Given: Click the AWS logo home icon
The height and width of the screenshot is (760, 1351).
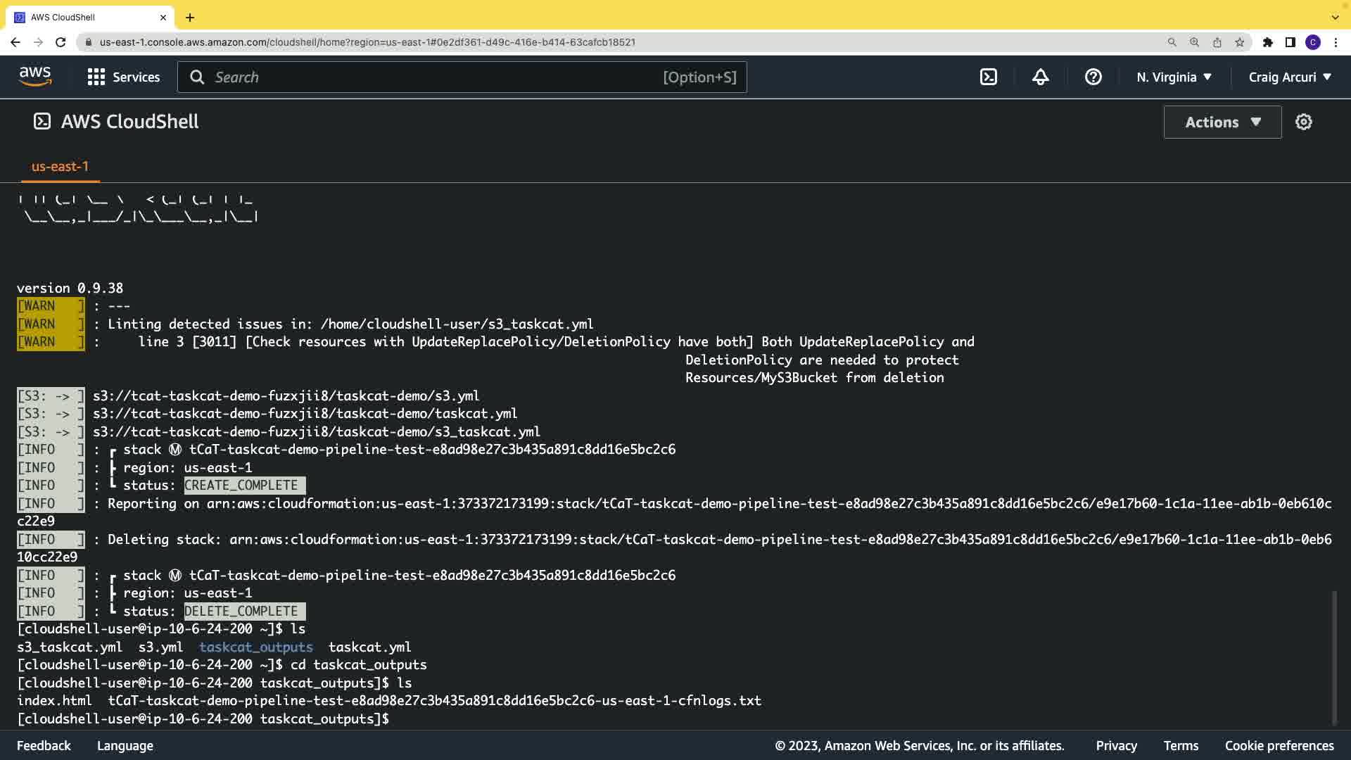Looking at the screenshot, I should click(35, 77).
